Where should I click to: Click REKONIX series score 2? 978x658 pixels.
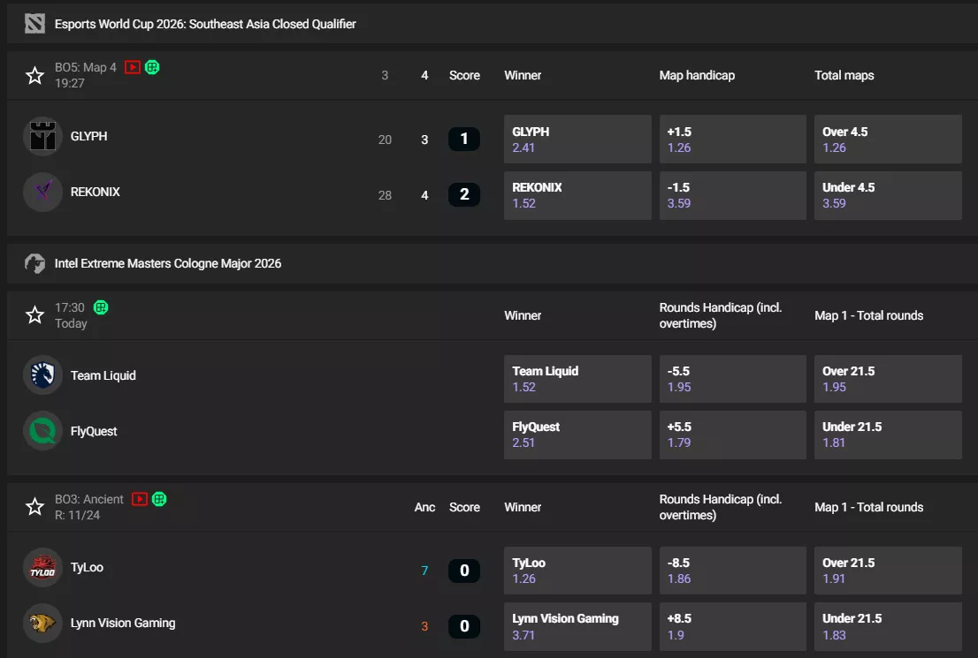464,194
